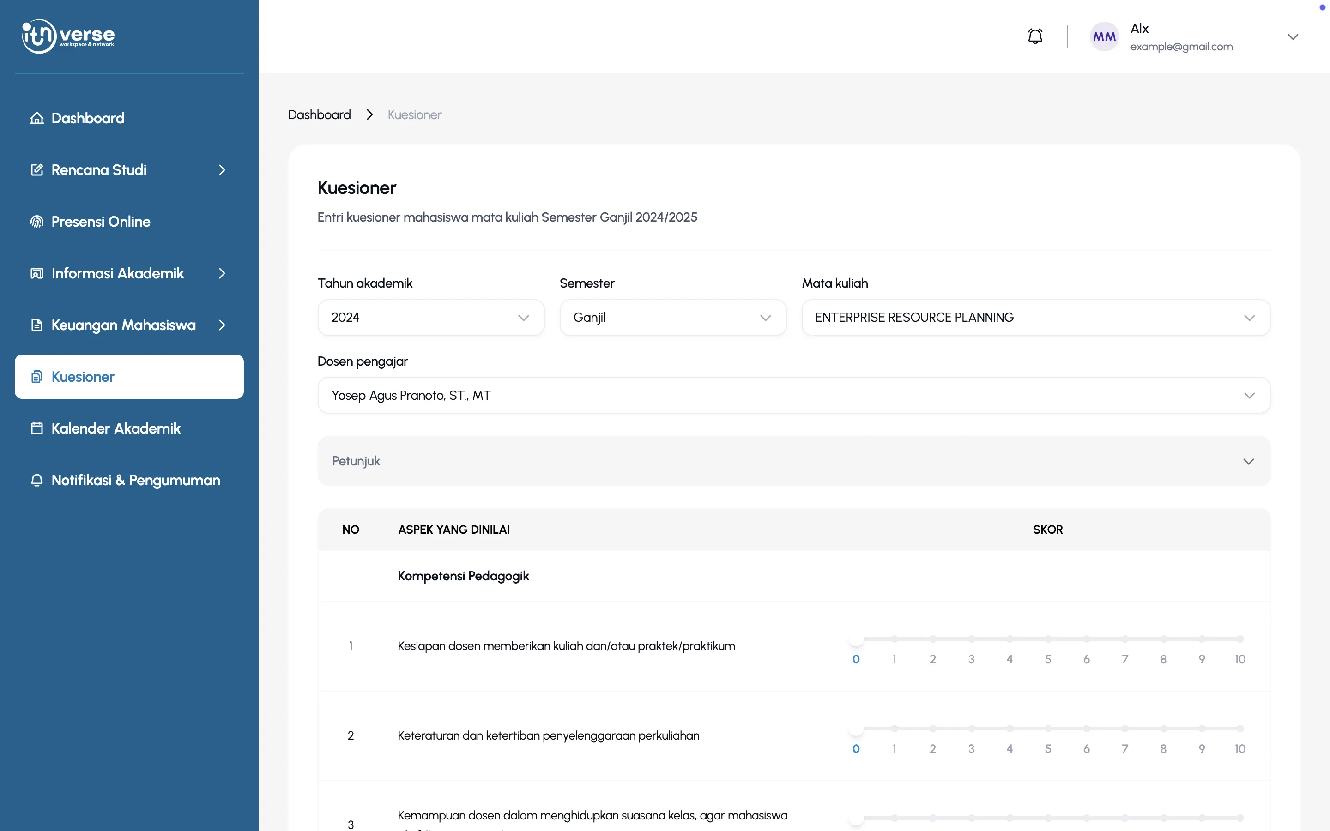The height and width of the screenshot is (831, 1330).
Task: Click the Presensi Online fingerprint icon
Action: point(37,222)
